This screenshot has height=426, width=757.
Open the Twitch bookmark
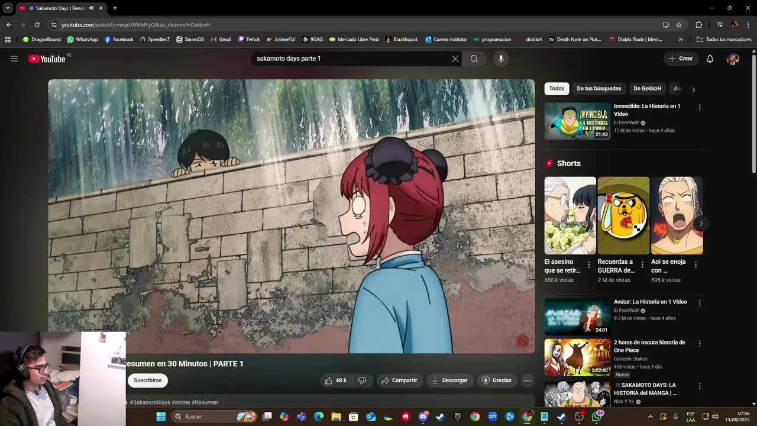click(x=248, y=40)
